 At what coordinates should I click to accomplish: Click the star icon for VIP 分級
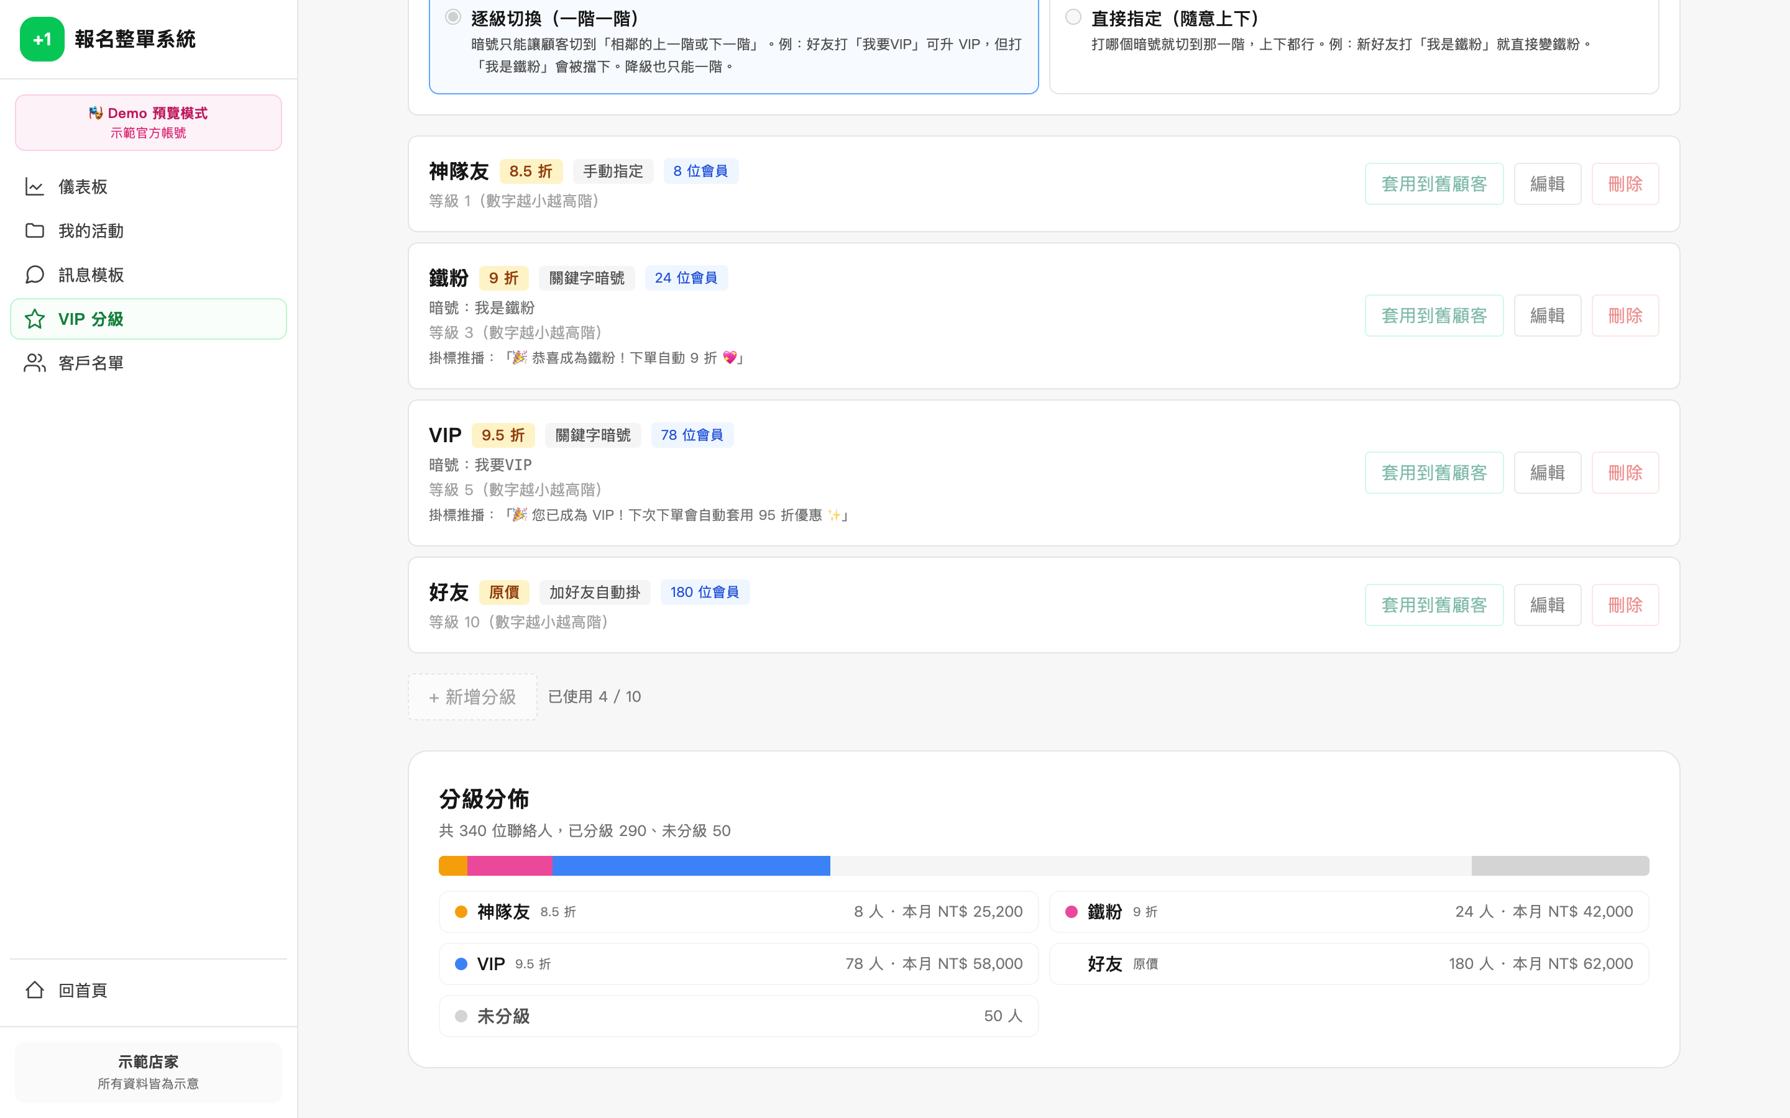click(35, 319)
